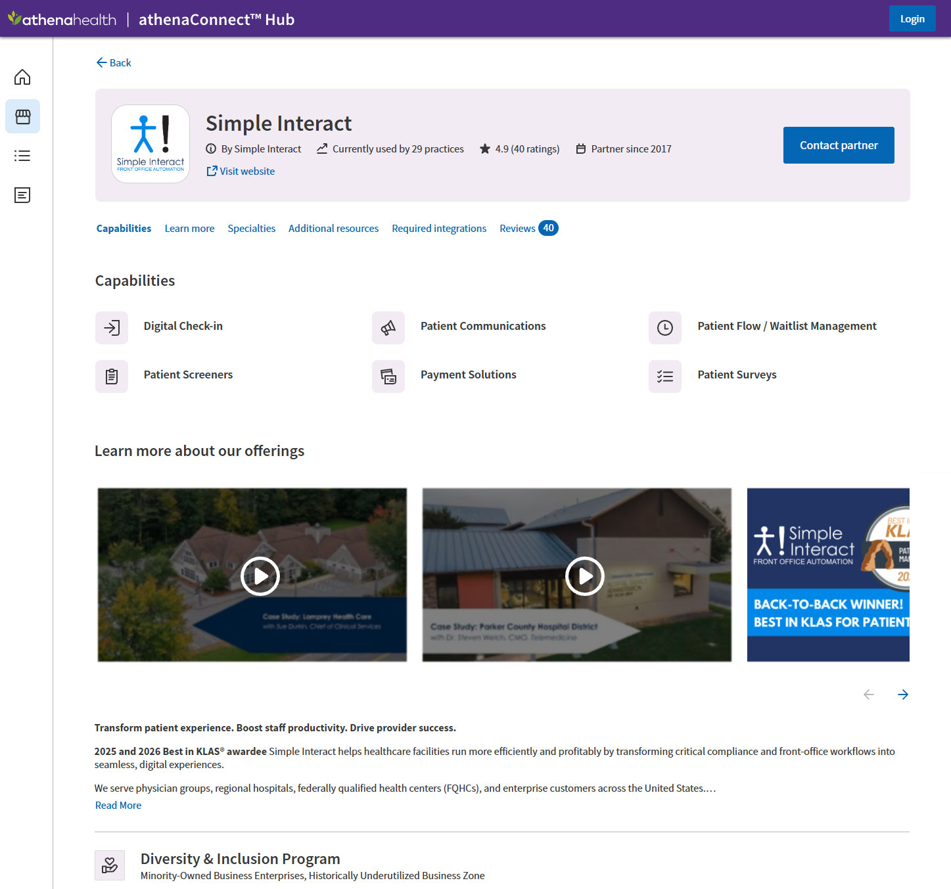The width and height of the screenshot is (951, 889).
Task: Click the Digital Check-in capability icon
Action: pyautogui.click(x=112, y=327)
